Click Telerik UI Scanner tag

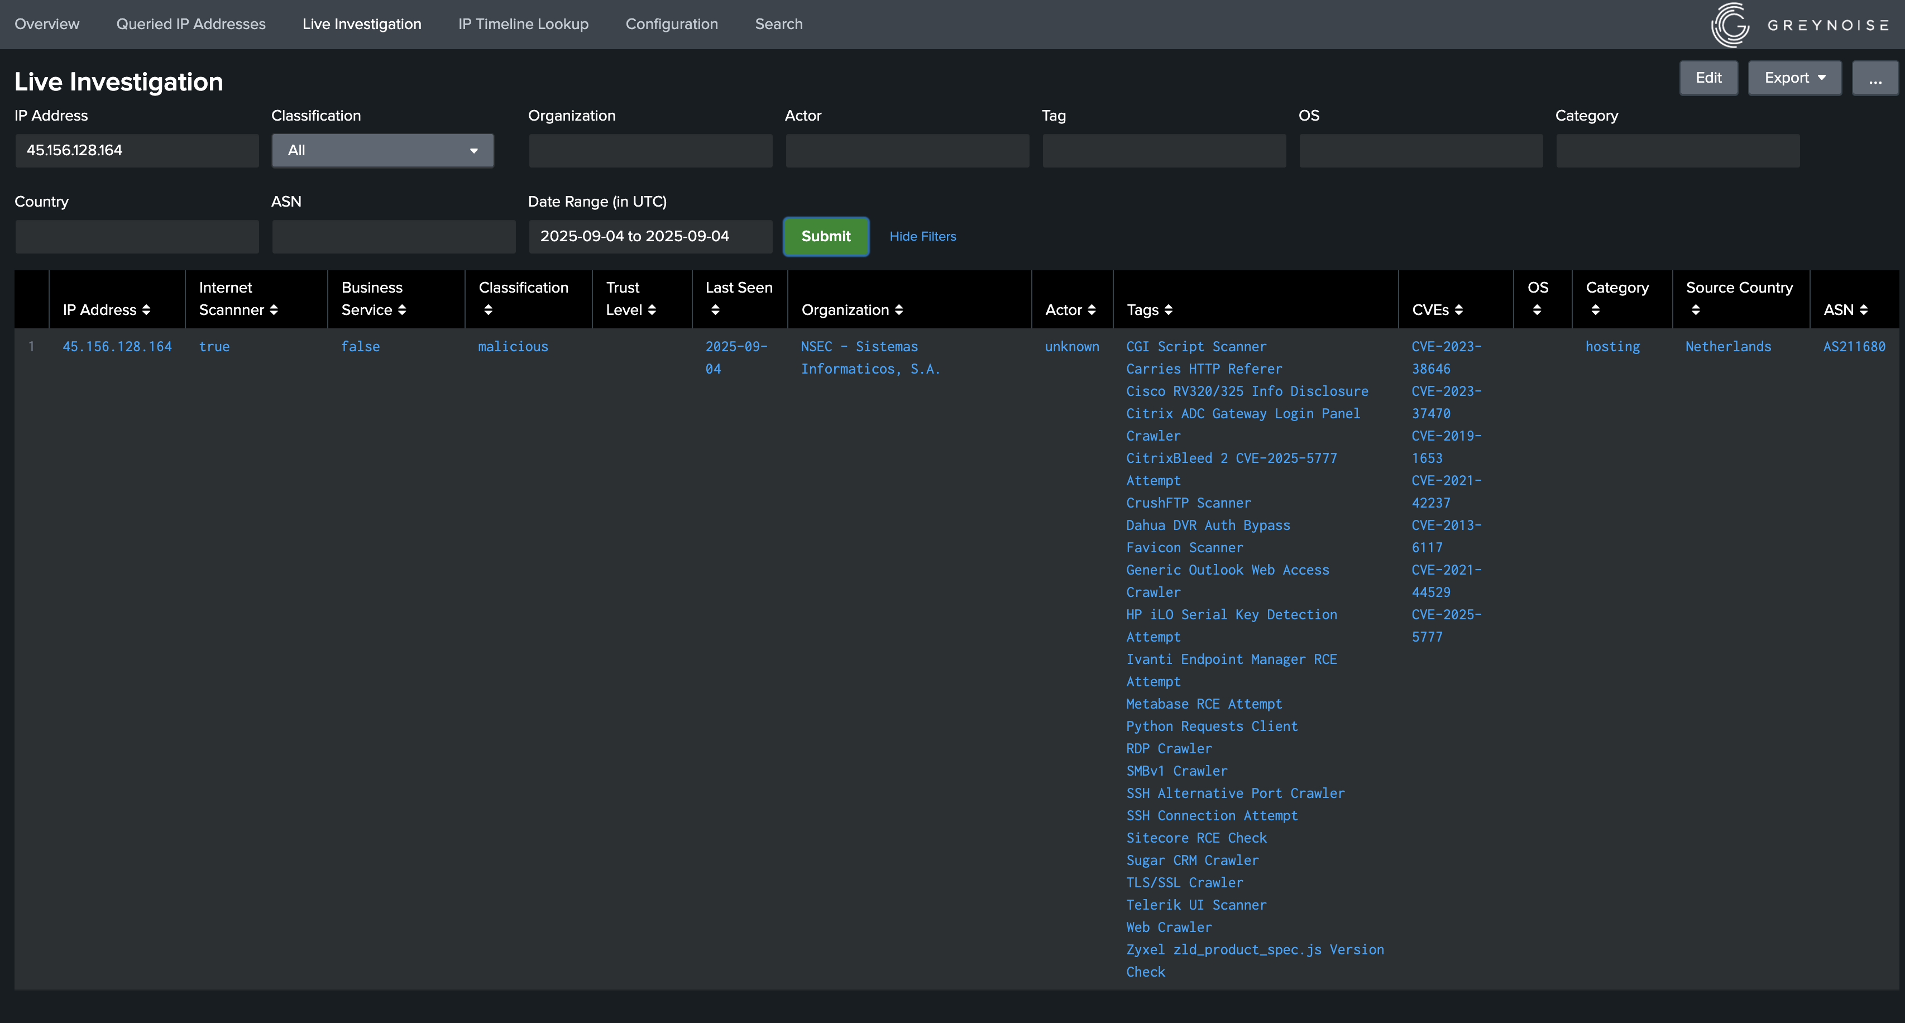(x=1196, y=905)
